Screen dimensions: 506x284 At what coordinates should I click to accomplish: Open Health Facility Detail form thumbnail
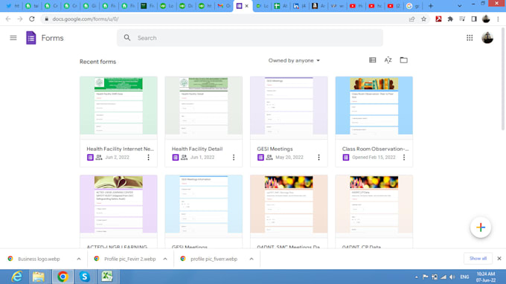click(204, 106)
